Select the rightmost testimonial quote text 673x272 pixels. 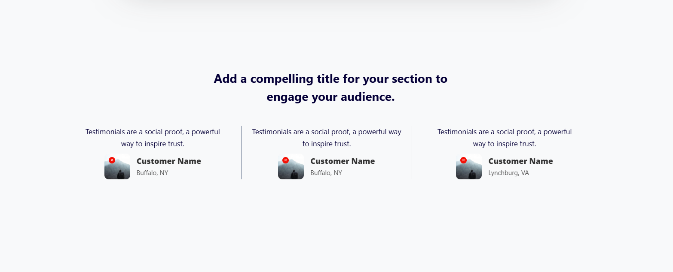point(504,138)
